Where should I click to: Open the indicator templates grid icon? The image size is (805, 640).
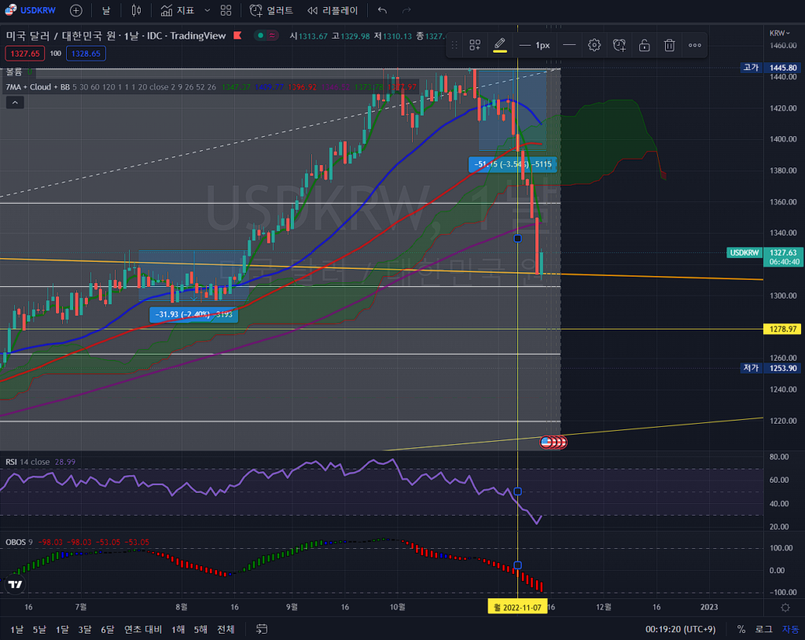click(x=226, y=10)
